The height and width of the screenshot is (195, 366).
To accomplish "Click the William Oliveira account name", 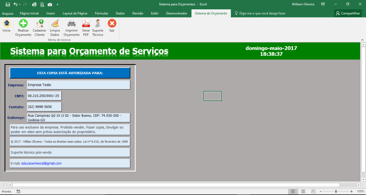I will [x=303, y=4].
